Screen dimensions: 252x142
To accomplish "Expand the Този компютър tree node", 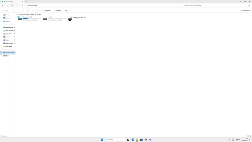I will coord(2,52).
